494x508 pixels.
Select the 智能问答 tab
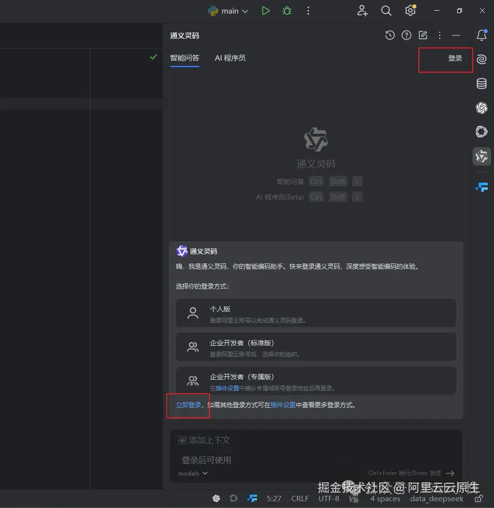(x=185, y=57)
